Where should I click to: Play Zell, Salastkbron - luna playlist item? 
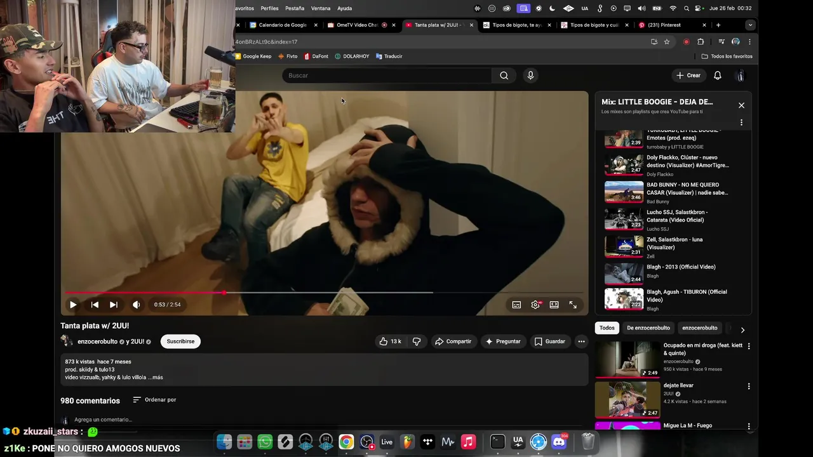coord(667,247)
